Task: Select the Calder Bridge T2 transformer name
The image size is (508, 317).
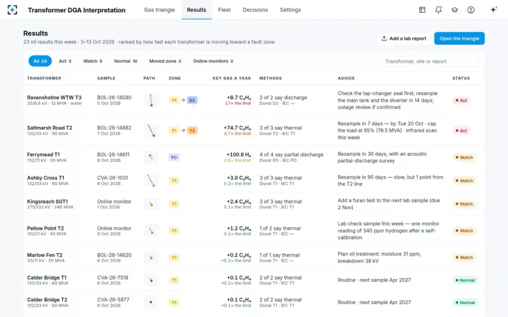Action: click(47, 300)
